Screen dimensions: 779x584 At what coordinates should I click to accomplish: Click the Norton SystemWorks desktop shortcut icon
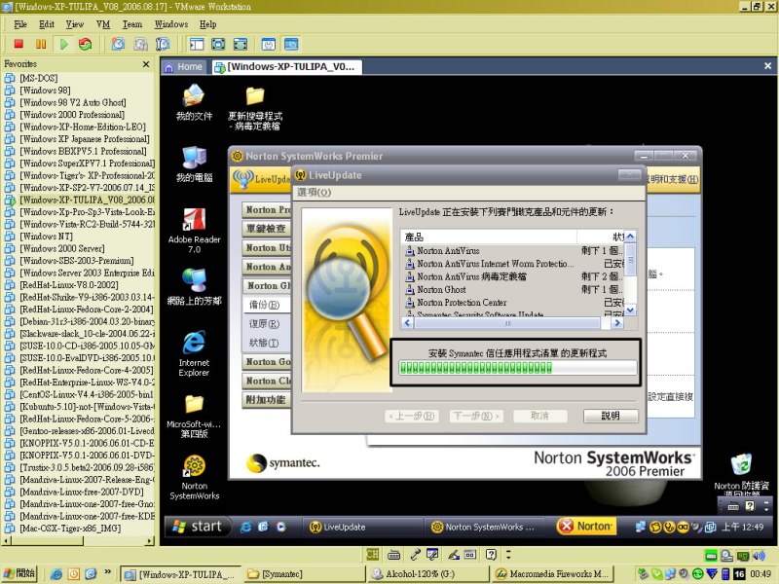tap(194, 477)
